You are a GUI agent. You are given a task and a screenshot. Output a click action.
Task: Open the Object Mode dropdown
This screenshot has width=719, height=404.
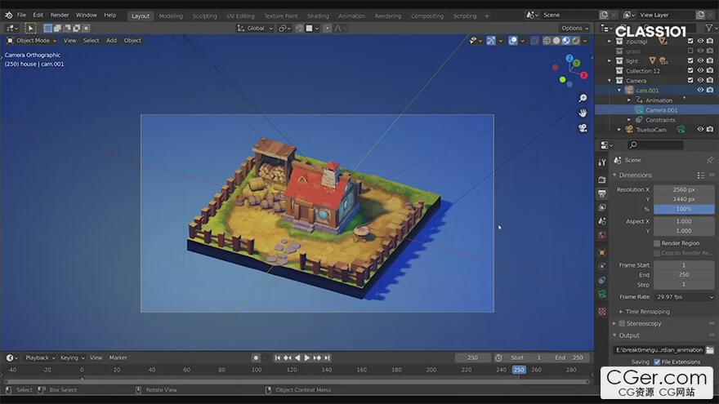pyautogui.click(x=32, y=40)
